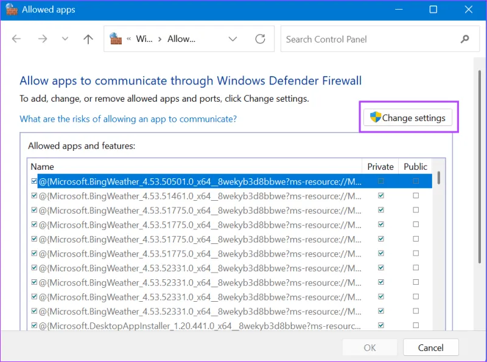Expand the address bar path dropdown chevron
The height and width of the screenshot is (362, 487).
tap(233, 38)
